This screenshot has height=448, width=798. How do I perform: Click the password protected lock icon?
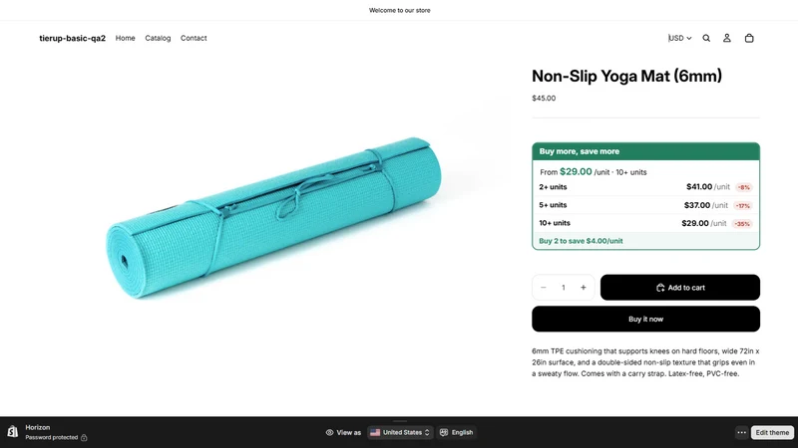click(x=84, y=438)
